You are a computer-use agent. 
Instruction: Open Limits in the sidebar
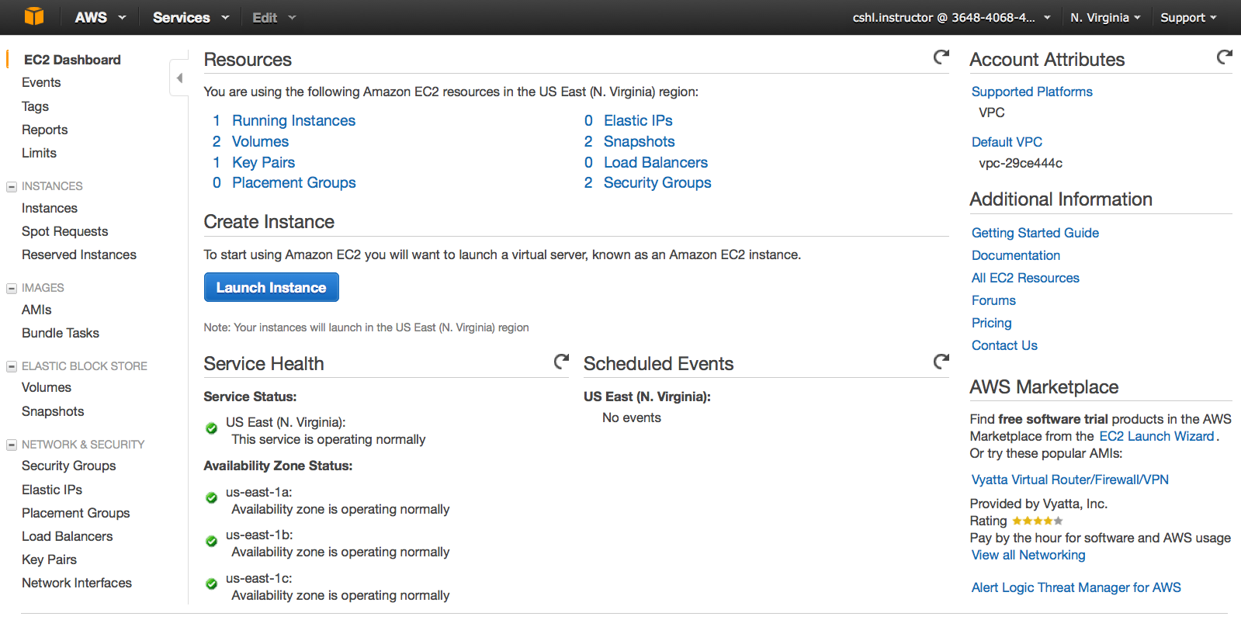39,153
